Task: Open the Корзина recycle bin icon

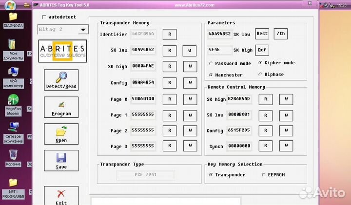Action: 13,157
